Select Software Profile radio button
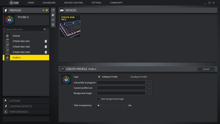This screenshot has width=220, height=124. point(99,77)
